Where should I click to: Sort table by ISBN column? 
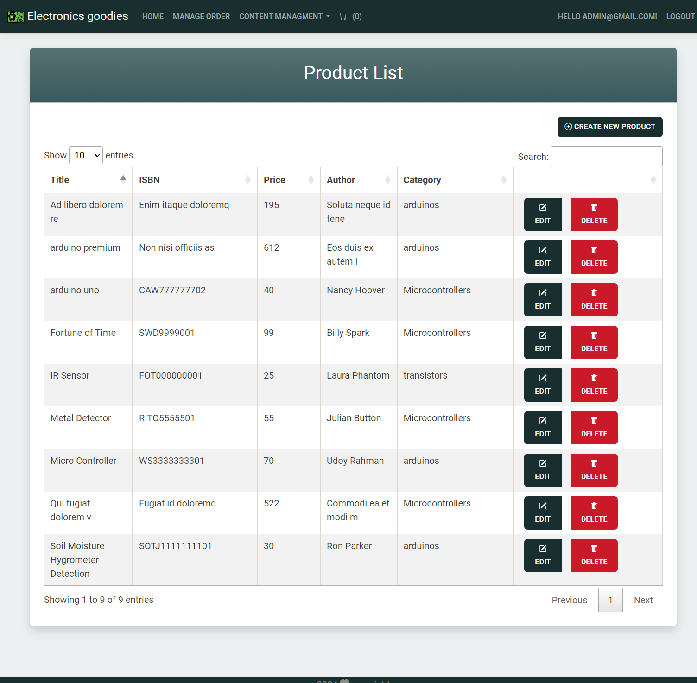pos(195,180)
